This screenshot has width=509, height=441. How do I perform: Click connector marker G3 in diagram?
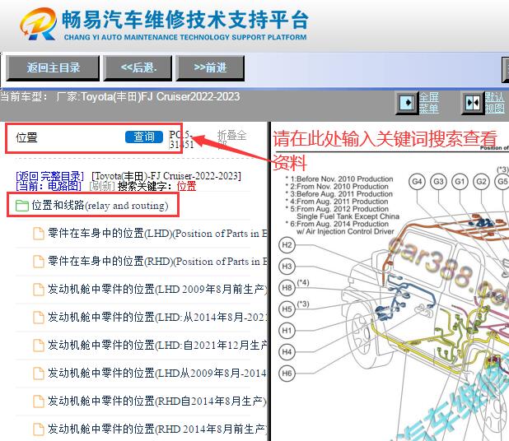click(x=438, y=181)
